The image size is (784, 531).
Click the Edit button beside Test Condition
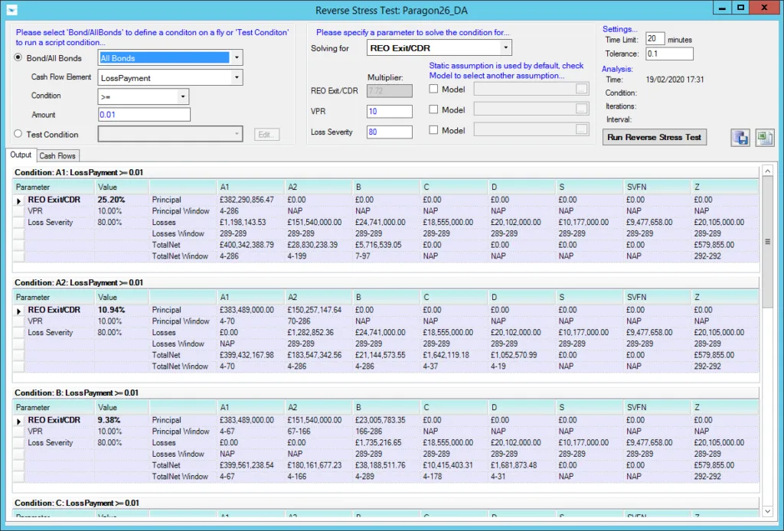pos(266,135)
